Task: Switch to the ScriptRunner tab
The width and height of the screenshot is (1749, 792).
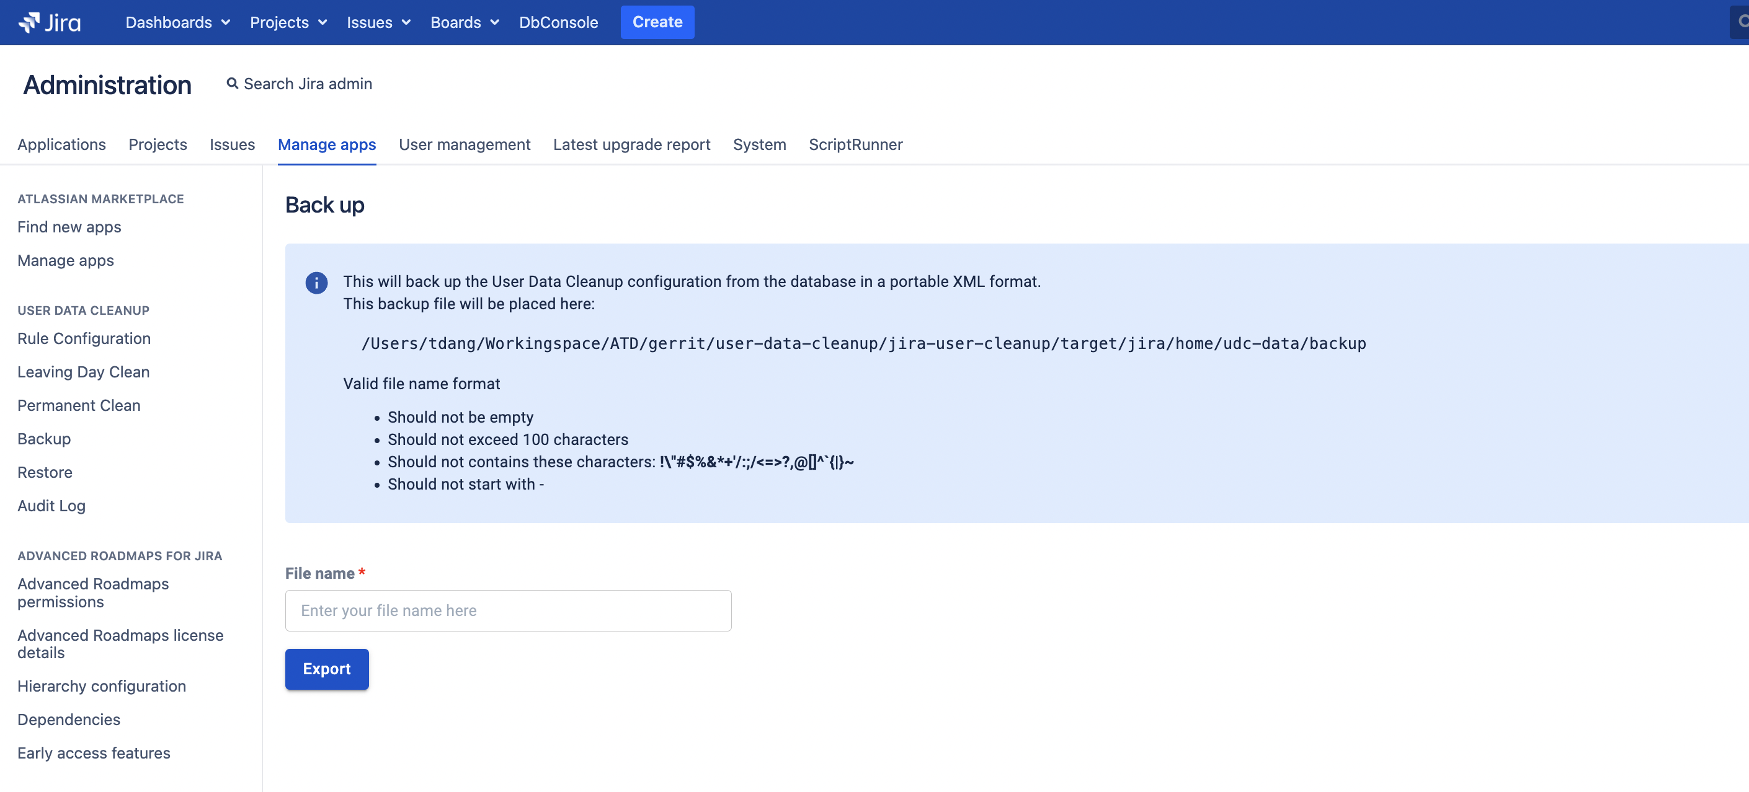Action: pyautogui.click(x=855, y=144)
